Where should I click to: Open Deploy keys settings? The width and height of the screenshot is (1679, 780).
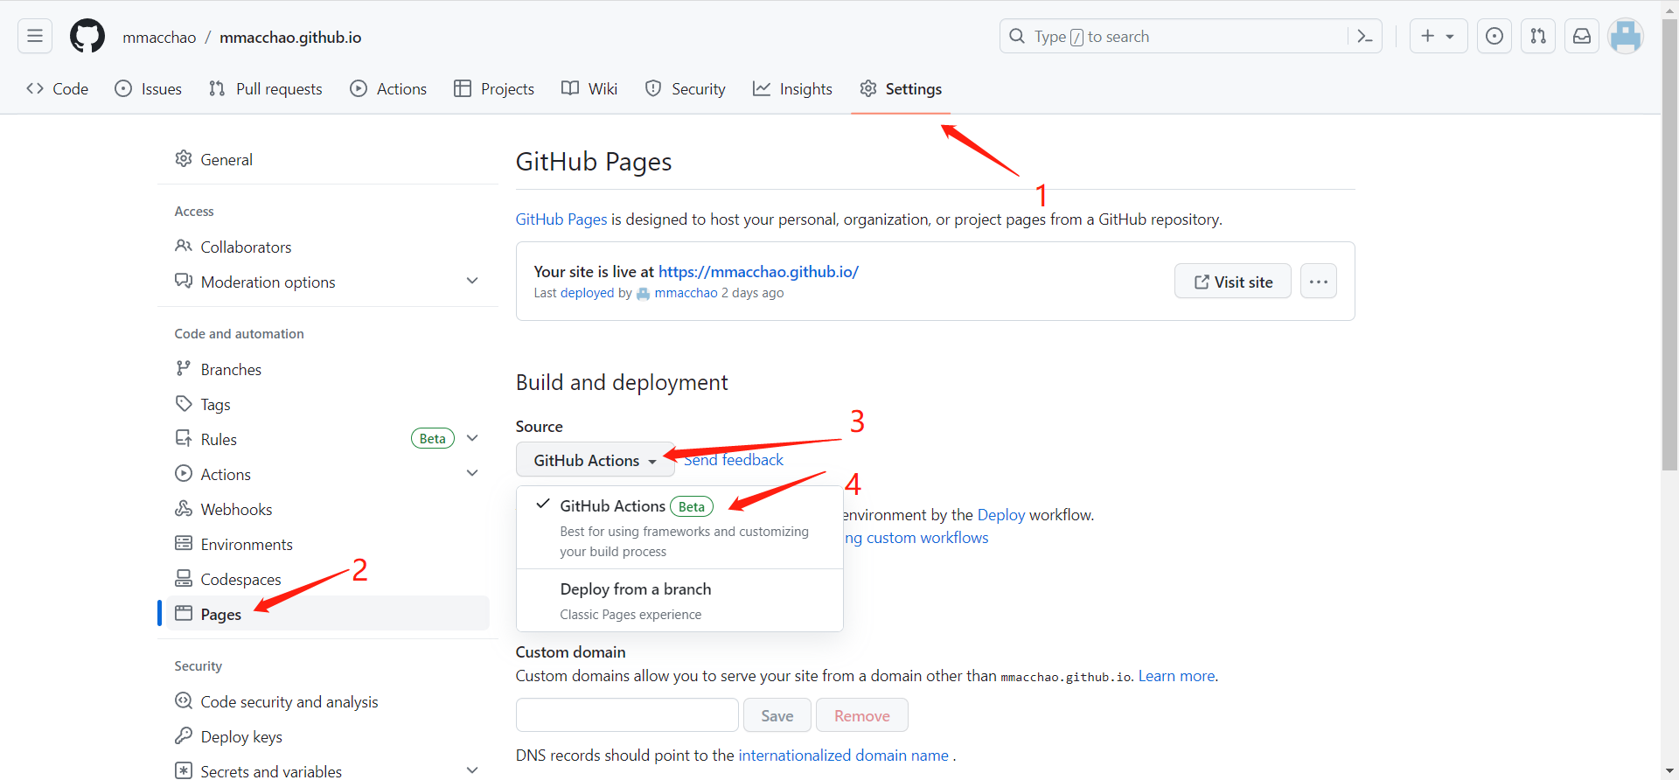328,736
